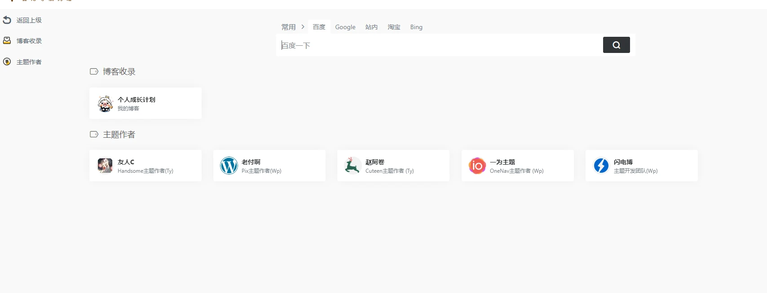Click the search magnifier button
767x293 pixels.
(616, 45)
